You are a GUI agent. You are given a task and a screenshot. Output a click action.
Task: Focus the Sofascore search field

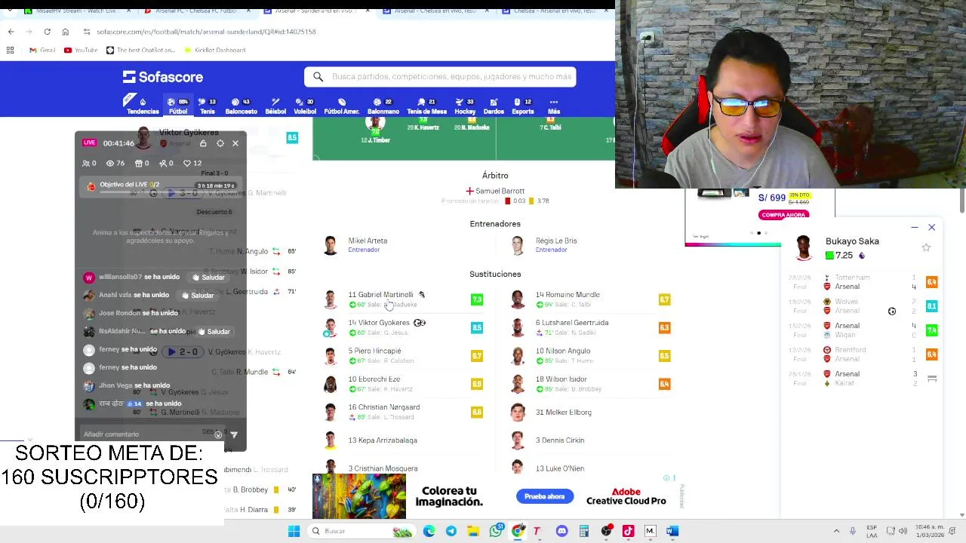pos(440,76)
